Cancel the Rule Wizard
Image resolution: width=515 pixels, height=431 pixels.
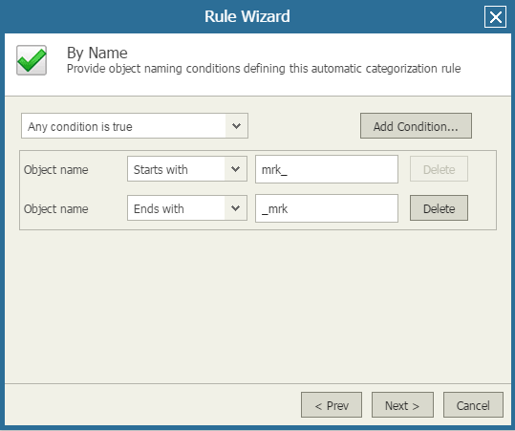(473, 405)
